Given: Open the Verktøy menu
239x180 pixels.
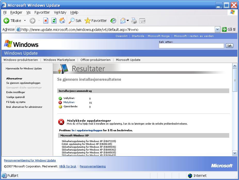Looking at the screenshot, I should [60, 12].
